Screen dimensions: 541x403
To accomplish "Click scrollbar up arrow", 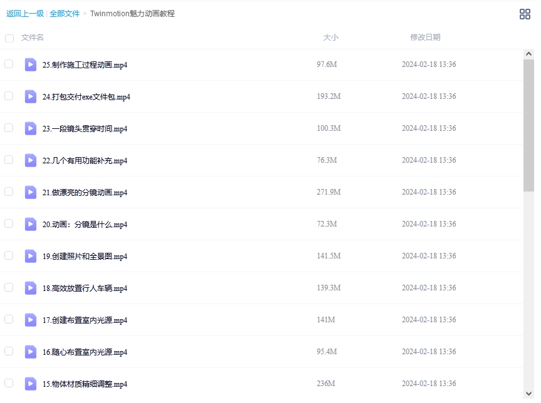I will click(528, 54).
